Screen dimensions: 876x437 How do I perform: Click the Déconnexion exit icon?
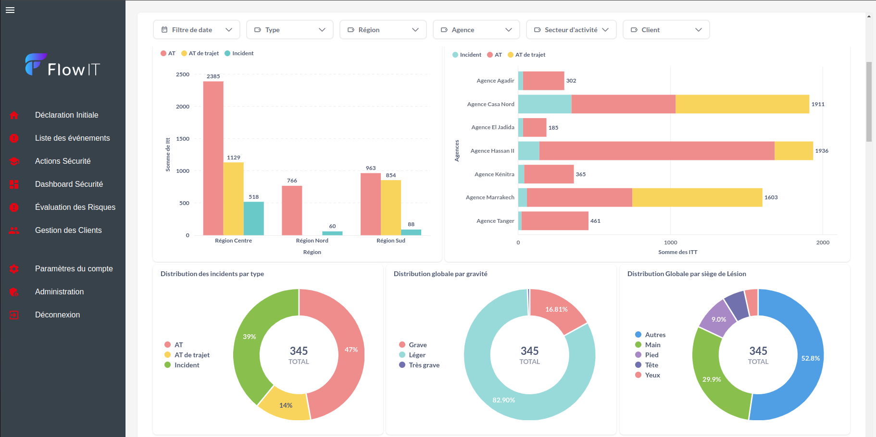pyautogui.click(x=14, y=315)
